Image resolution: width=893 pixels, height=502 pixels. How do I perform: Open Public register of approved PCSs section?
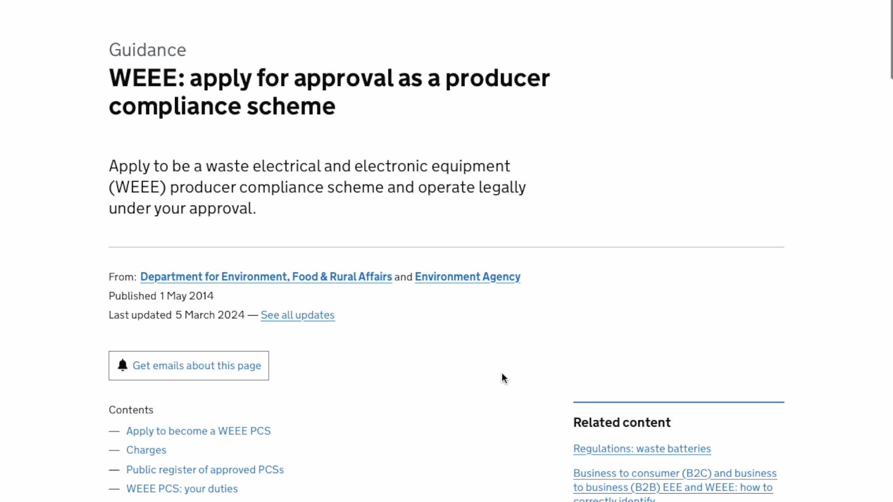205,469
